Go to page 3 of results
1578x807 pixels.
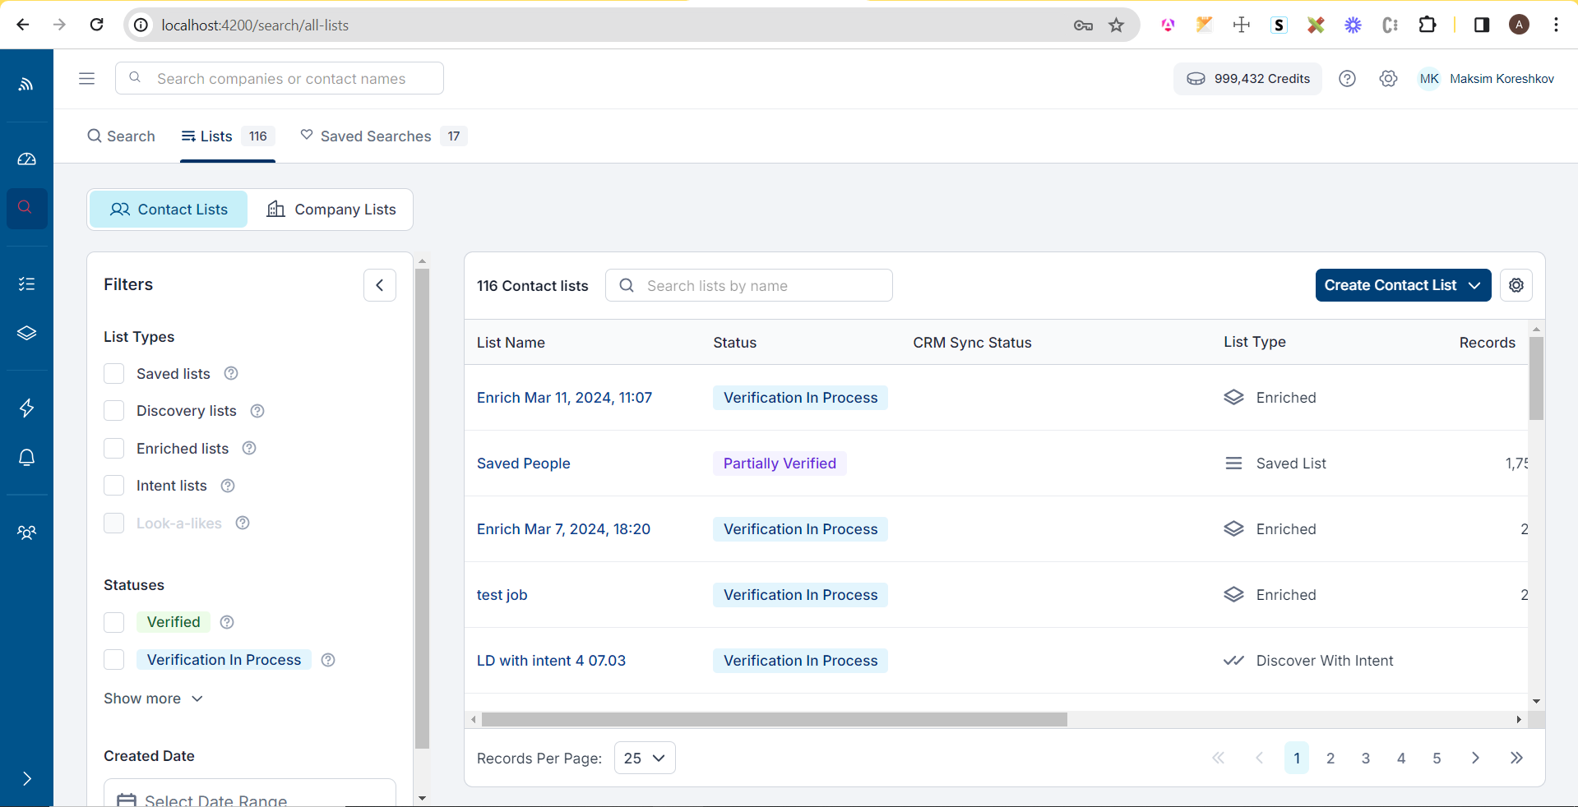click(1365, 758)
